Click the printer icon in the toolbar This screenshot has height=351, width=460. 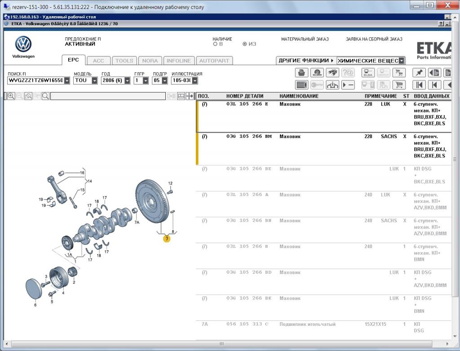pyautogui.click(x=301, y=72)
